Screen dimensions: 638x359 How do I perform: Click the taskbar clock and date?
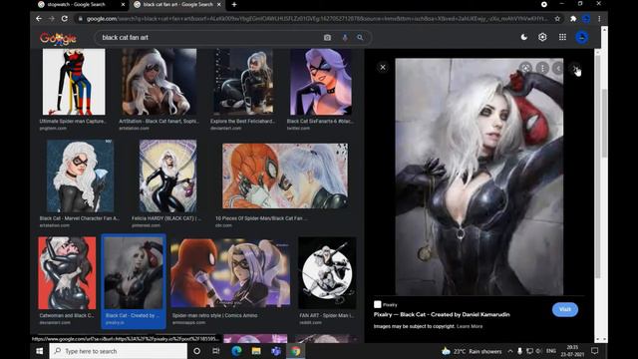pos(572,351)
